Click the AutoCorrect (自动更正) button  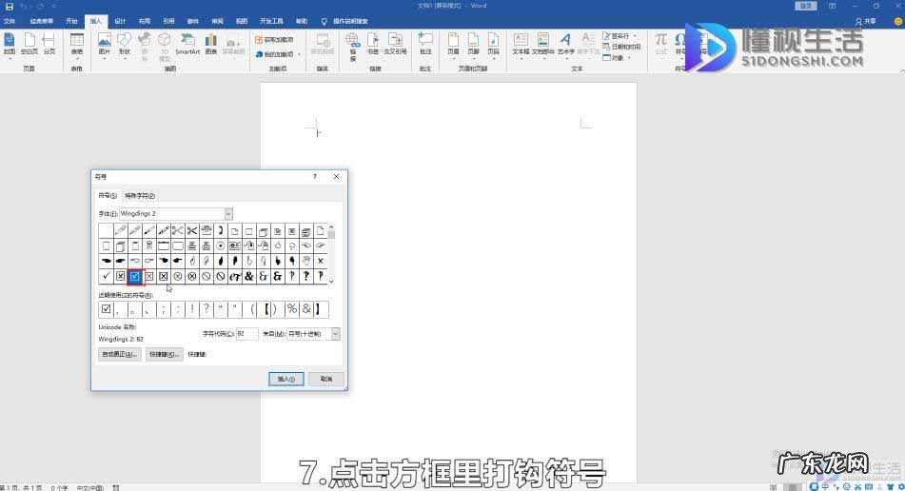(x=120, y=354)
